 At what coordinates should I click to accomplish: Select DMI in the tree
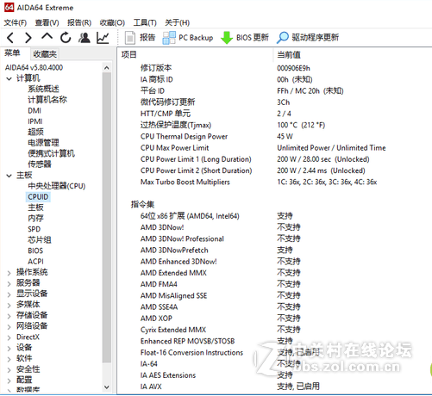[x=34, y=110]
